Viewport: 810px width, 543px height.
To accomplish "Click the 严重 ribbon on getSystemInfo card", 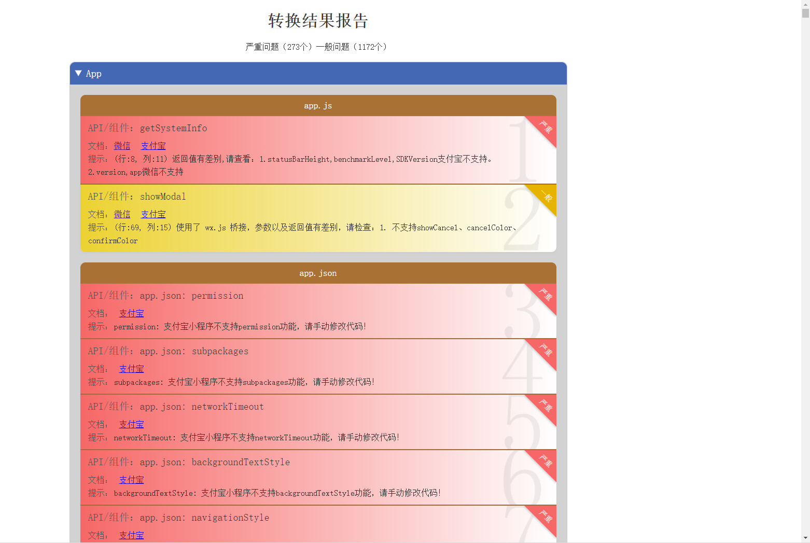I will click(x=545, y=127).
